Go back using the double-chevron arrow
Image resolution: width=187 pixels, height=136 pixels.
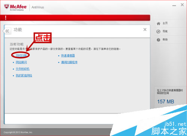coord(7,31)
